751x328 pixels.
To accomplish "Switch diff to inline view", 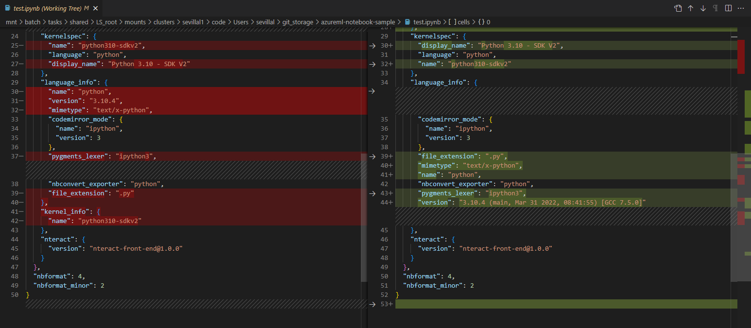I will (728, 8).
